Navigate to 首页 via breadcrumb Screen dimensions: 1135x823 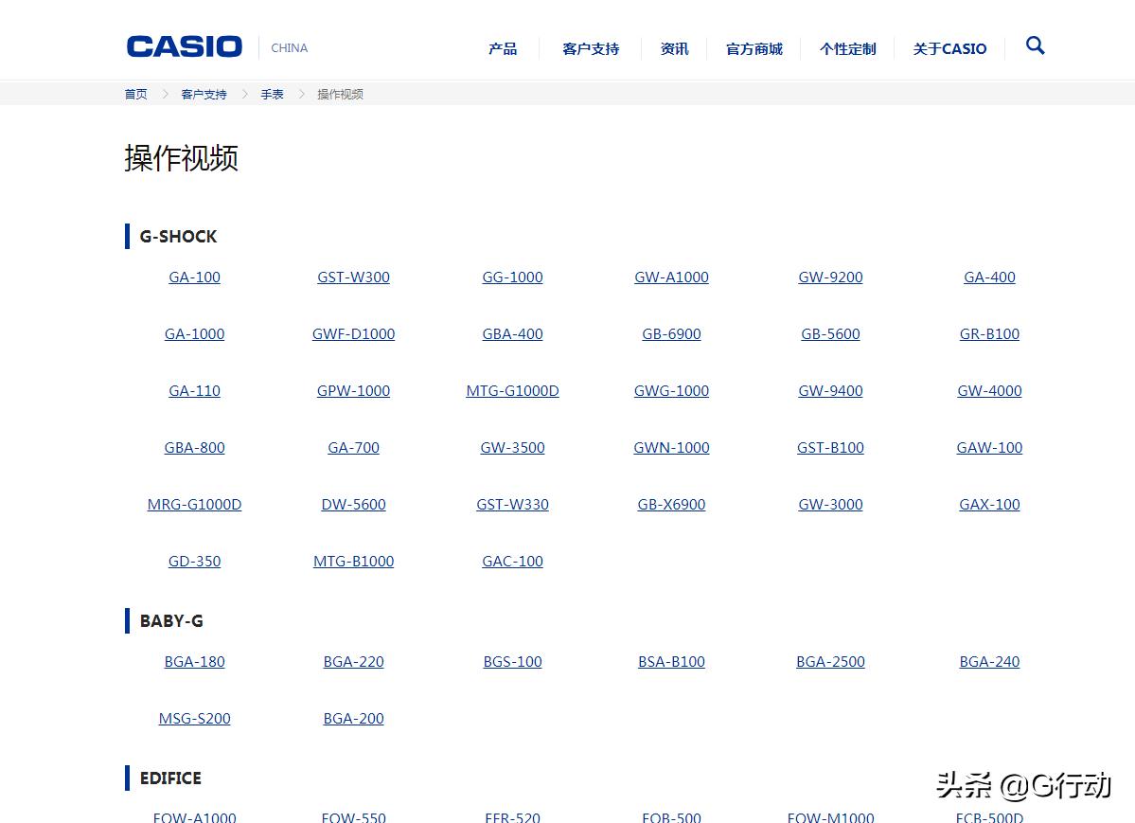(x=135, y=94)
